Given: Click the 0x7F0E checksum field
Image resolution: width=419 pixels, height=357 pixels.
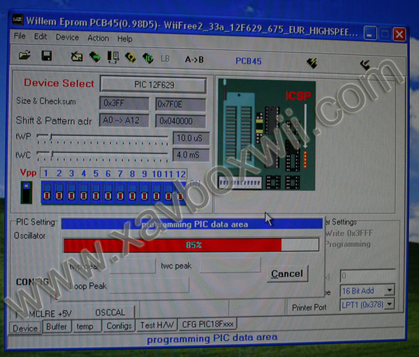Looking at the screenshot, I should pos(180,104).
